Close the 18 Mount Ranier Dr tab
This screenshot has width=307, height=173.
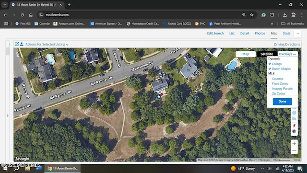tap(61, 5)
